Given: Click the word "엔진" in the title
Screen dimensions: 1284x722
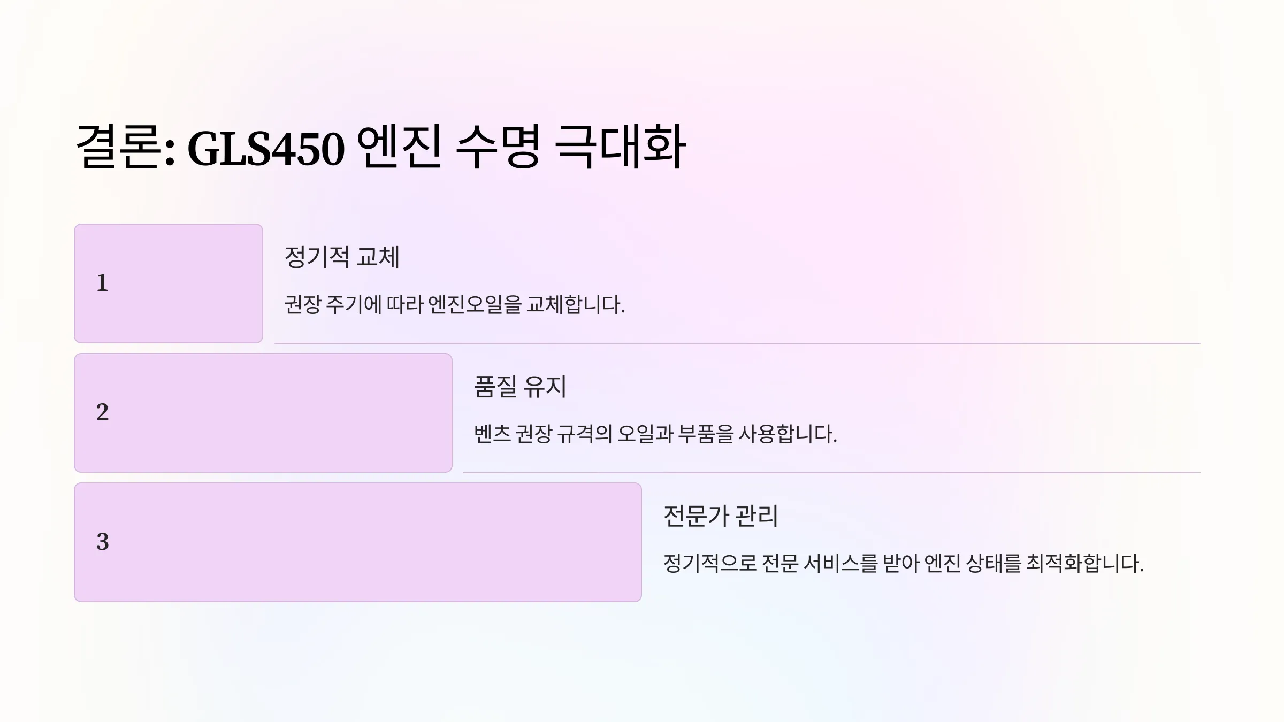Looking at the screenshot, I should (x=399, y=147).
